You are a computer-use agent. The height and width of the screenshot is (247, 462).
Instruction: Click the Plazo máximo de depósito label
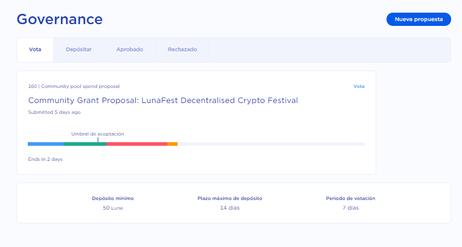[229, 198]
